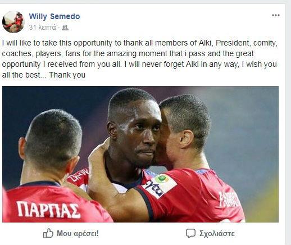Like the post with 'Μου αρέσει!'
The width and height of the screenshot is (291, 245).
tap(78, 233)
